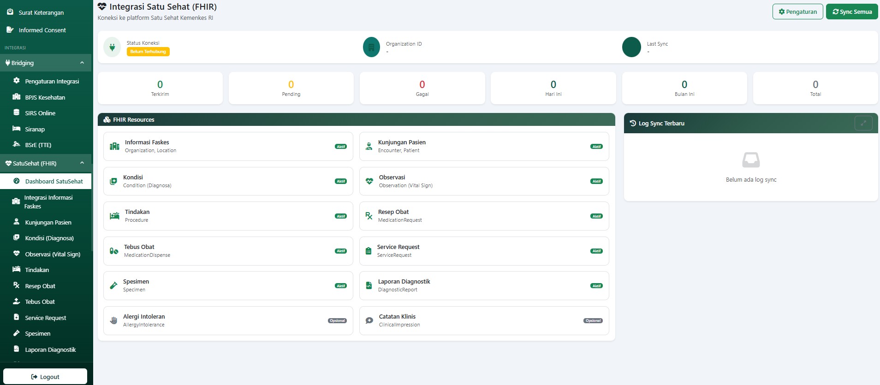Click the Service Request sidebar icon

click(x=17, y=317)
